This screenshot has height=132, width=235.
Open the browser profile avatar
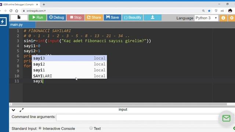click(230, 11)
